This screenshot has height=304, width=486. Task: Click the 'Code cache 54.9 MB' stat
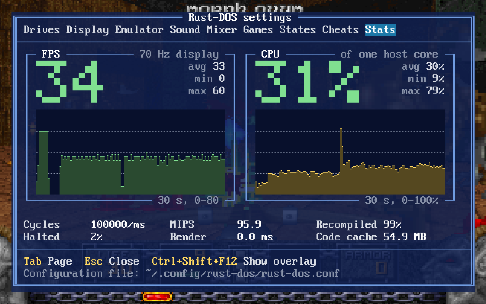[371, 237]
